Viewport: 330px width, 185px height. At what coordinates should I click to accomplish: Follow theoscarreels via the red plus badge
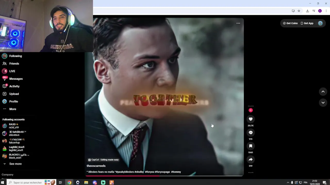pos(251,110)
